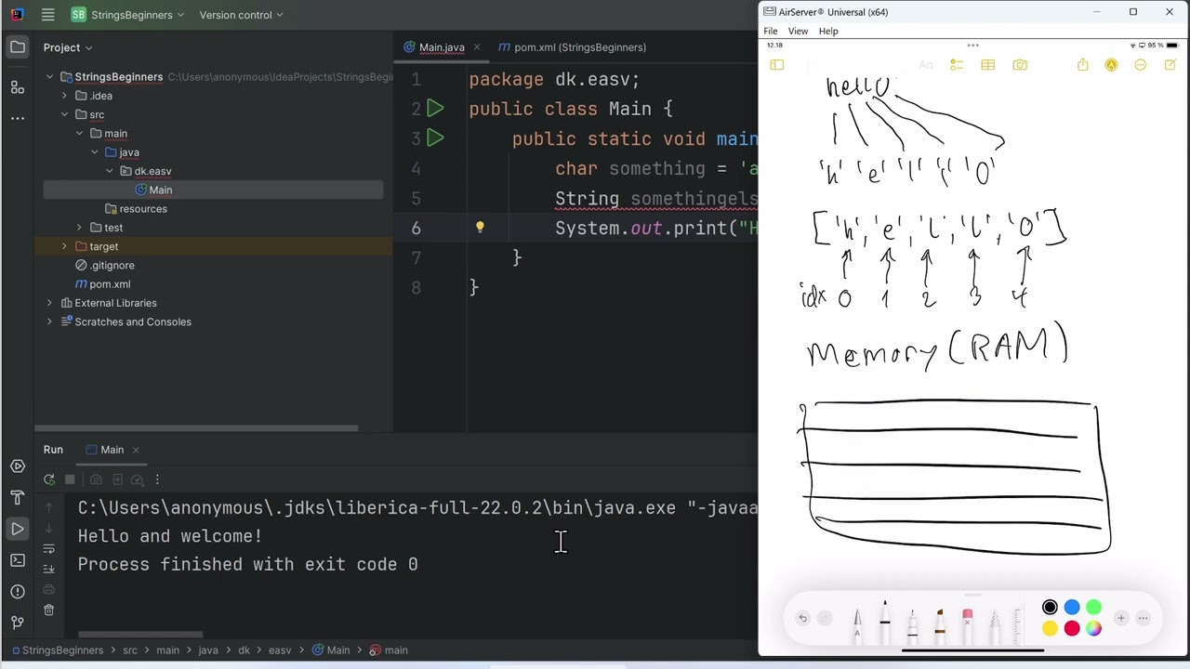The image size is (1190, 669).
Task: Open the Git version control tool window
Action: [x=18, y=623]
